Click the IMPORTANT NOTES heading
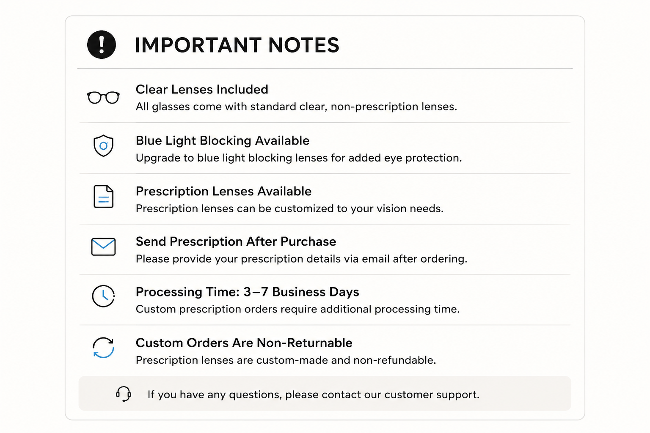The image size is (650, 433). pyautogui.click(x=237, y=45)
